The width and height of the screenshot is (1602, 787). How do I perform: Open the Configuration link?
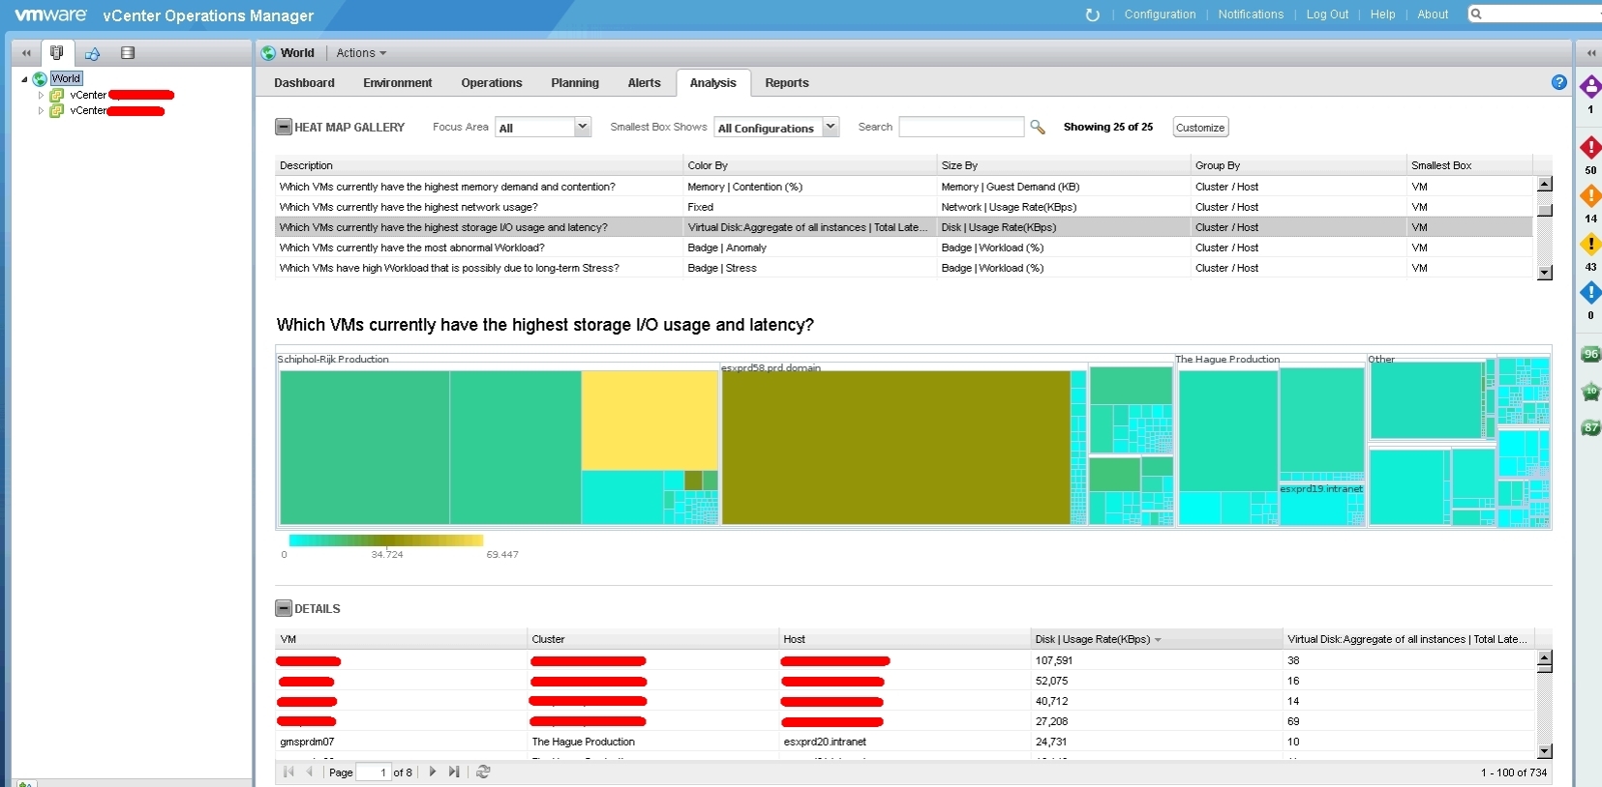pyautogui.click(x=1160, y=15)
